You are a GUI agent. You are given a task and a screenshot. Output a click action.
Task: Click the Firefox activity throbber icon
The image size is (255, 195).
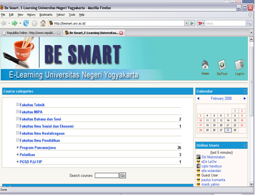tap(250, 15)
